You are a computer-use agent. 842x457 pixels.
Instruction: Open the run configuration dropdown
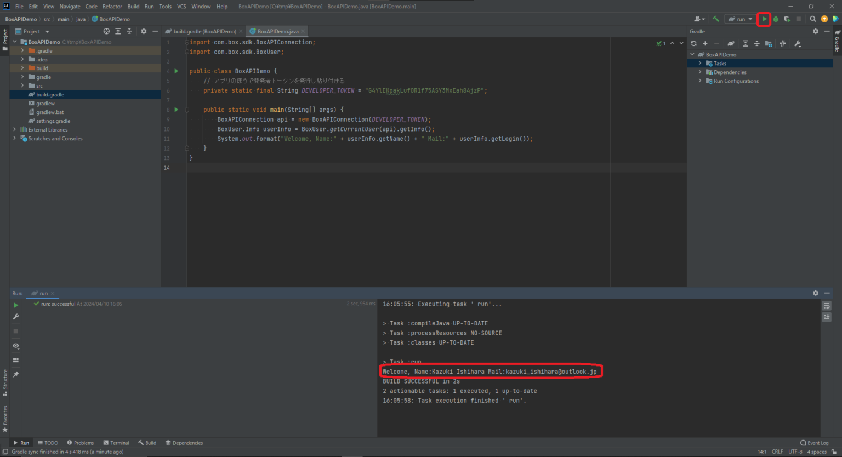click(740, 19)
